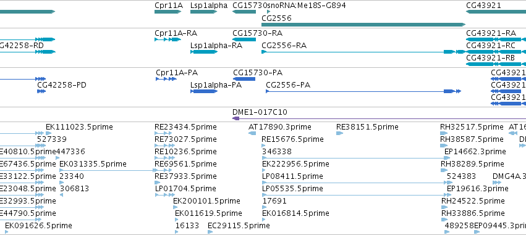This screenshot has height=235, width=526.
Task: Click the DME1-017C10 clone feature
Action: [379, 118]
